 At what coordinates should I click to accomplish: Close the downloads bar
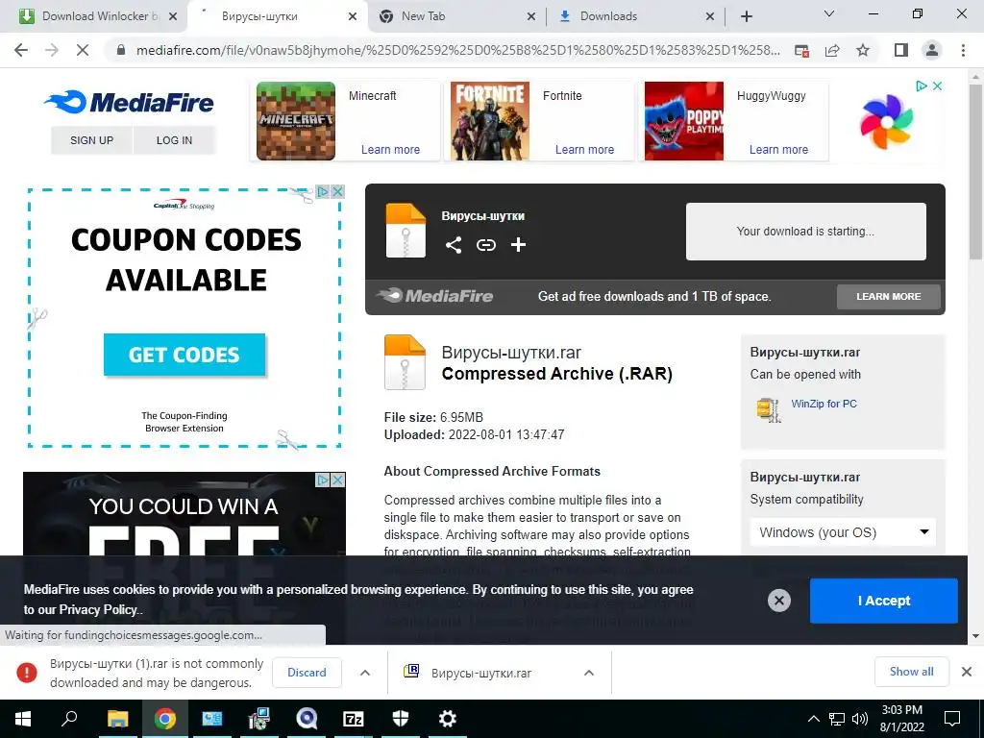[967, 672]
